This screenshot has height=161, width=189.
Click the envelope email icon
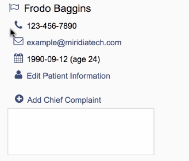pos(18,41)
